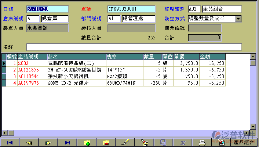The width and height of the screenshot is (259, 147).
Task: Click the empty 覆核人員 field
Action: point(131,28)
